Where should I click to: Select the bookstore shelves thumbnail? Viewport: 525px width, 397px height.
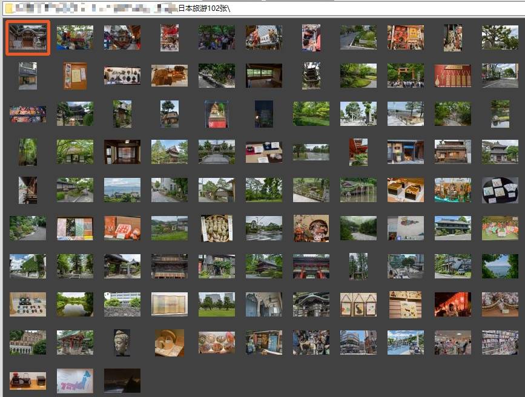pos(500,342)
